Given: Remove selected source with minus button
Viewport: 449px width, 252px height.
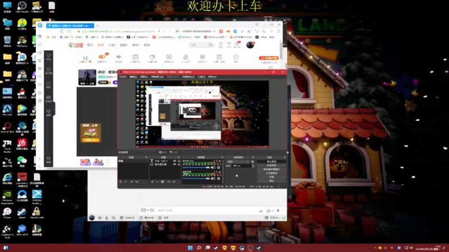Looking at the screenshot, I should click(157, 181).
